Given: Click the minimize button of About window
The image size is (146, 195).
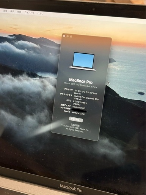Looking at the screenshot, I should click(x=68, y=36).
